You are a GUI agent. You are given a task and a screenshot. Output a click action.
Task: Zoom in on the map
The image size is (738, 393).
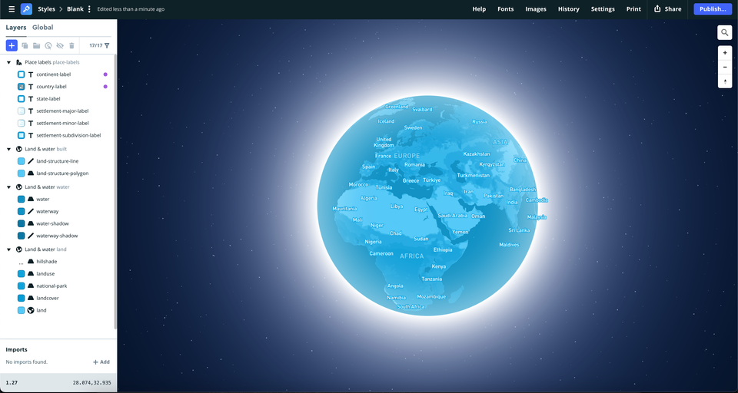click(724, 53)
